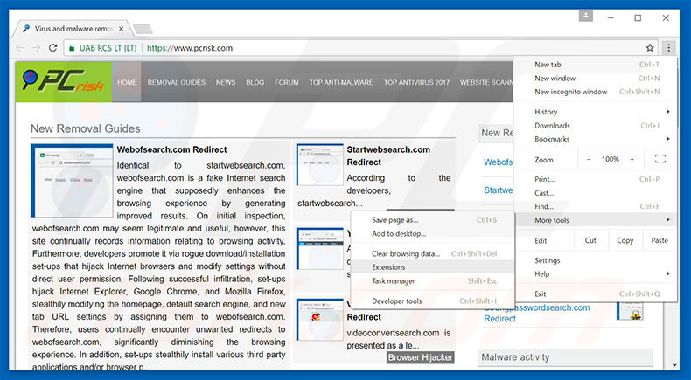Click Cut in the Edit row

click(590, 240)
